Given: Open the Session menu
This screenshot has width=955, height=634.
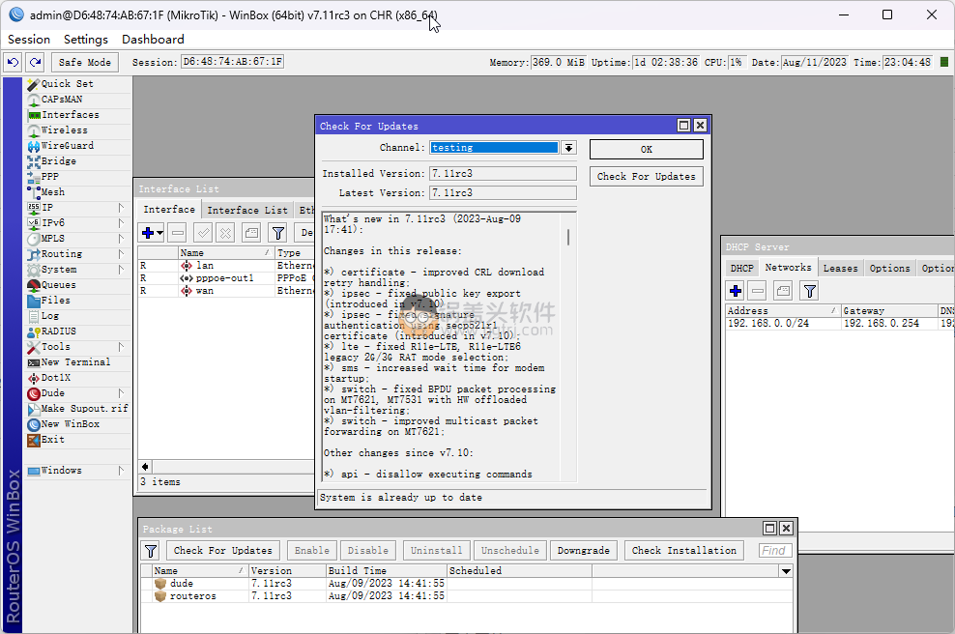Looking at the screenshot, I should pos(29,40).
